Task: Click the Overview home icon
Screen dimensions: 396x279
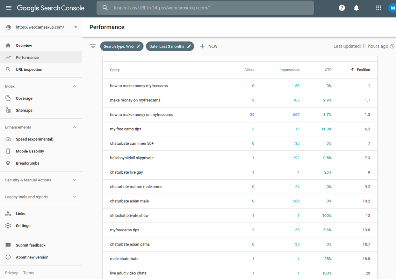Action: (8, 45)
